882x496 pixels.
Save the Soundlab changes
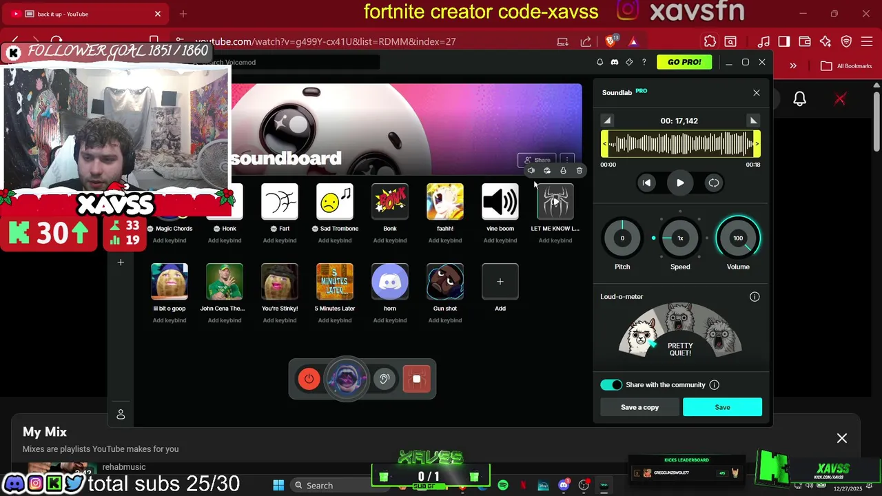point(722,407)
